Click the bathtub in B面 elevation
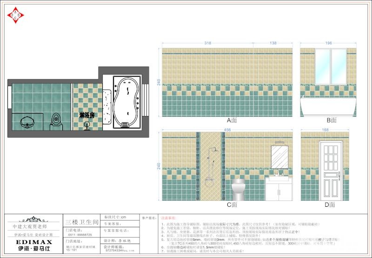This screenshot has width=372, height=258. pyautogui.click(x=328, y=106)
